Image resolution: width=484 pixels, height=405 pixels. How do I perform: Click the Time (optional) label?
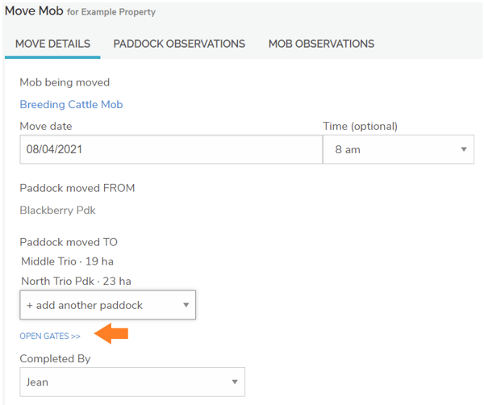360,127
